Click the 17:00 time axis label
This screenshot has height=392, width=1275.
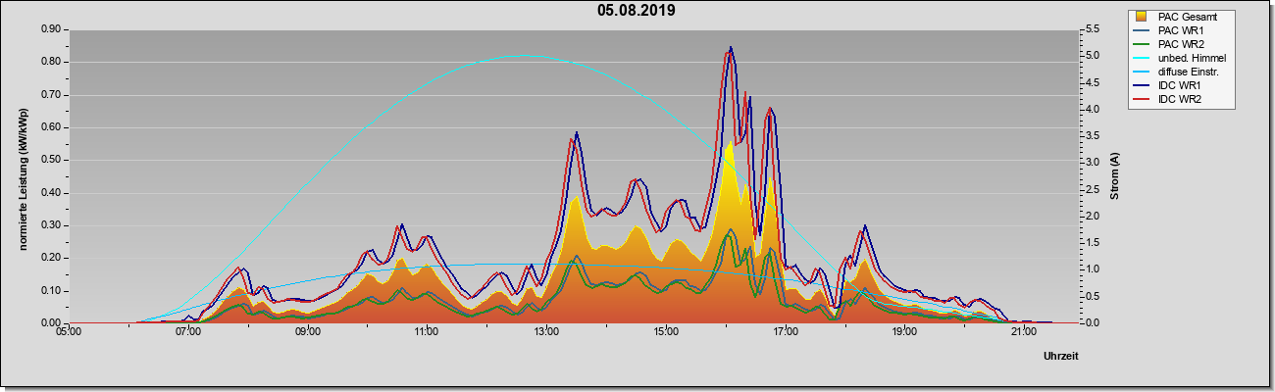(x=785, y=331)
